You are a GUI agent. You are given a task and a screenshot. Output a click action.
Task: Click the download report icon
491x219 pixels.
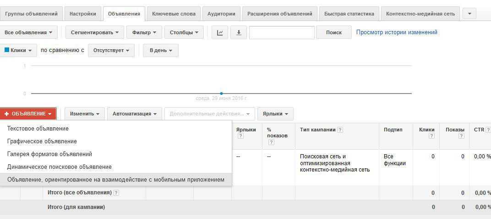click(239, 32)
